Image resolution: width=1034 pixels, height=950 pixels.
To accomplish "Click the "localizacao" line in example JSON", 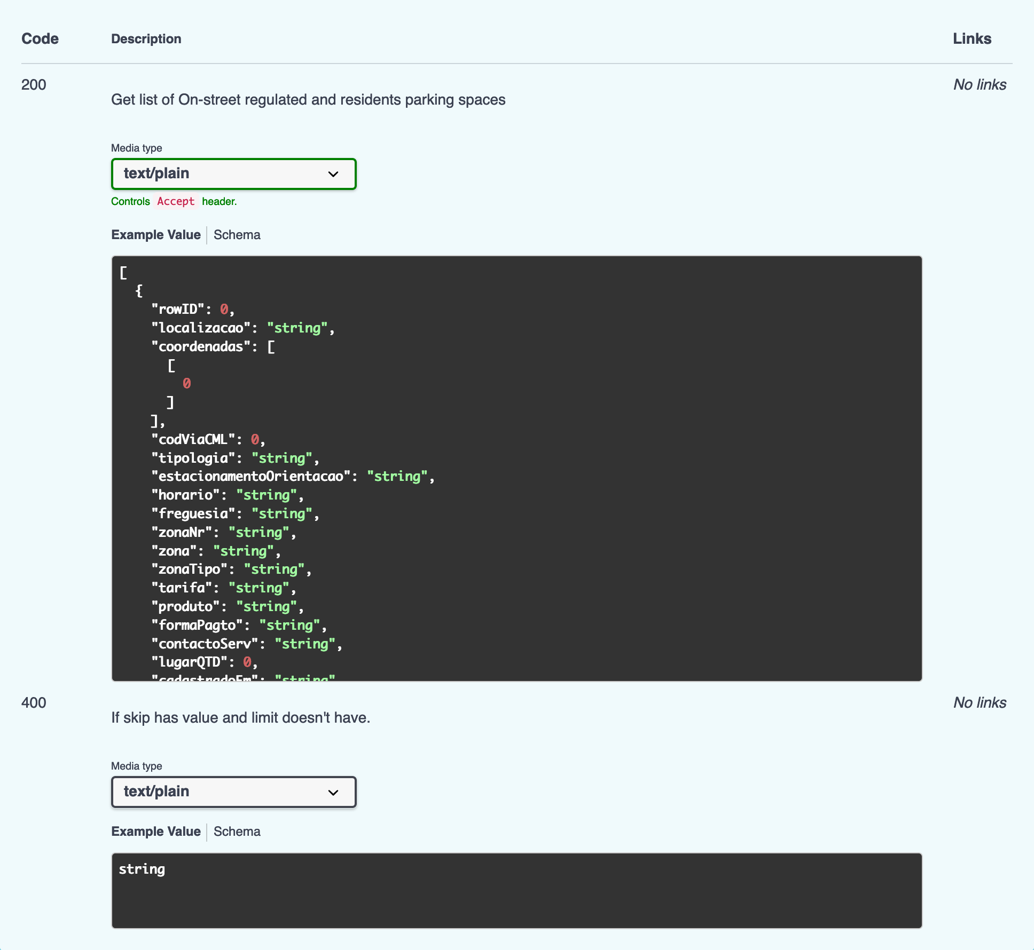I will 243,328.
